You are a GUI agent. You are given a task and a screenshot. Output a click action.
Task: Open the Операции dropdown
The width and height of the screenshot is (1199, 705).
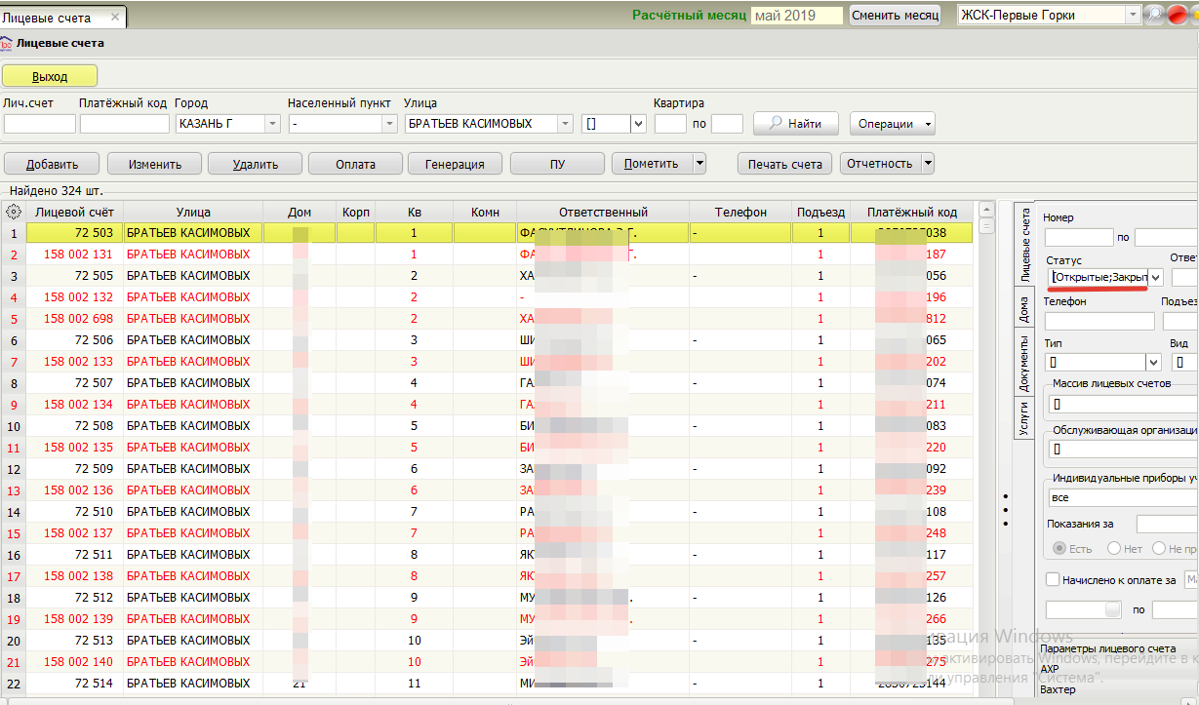[893, 124]
